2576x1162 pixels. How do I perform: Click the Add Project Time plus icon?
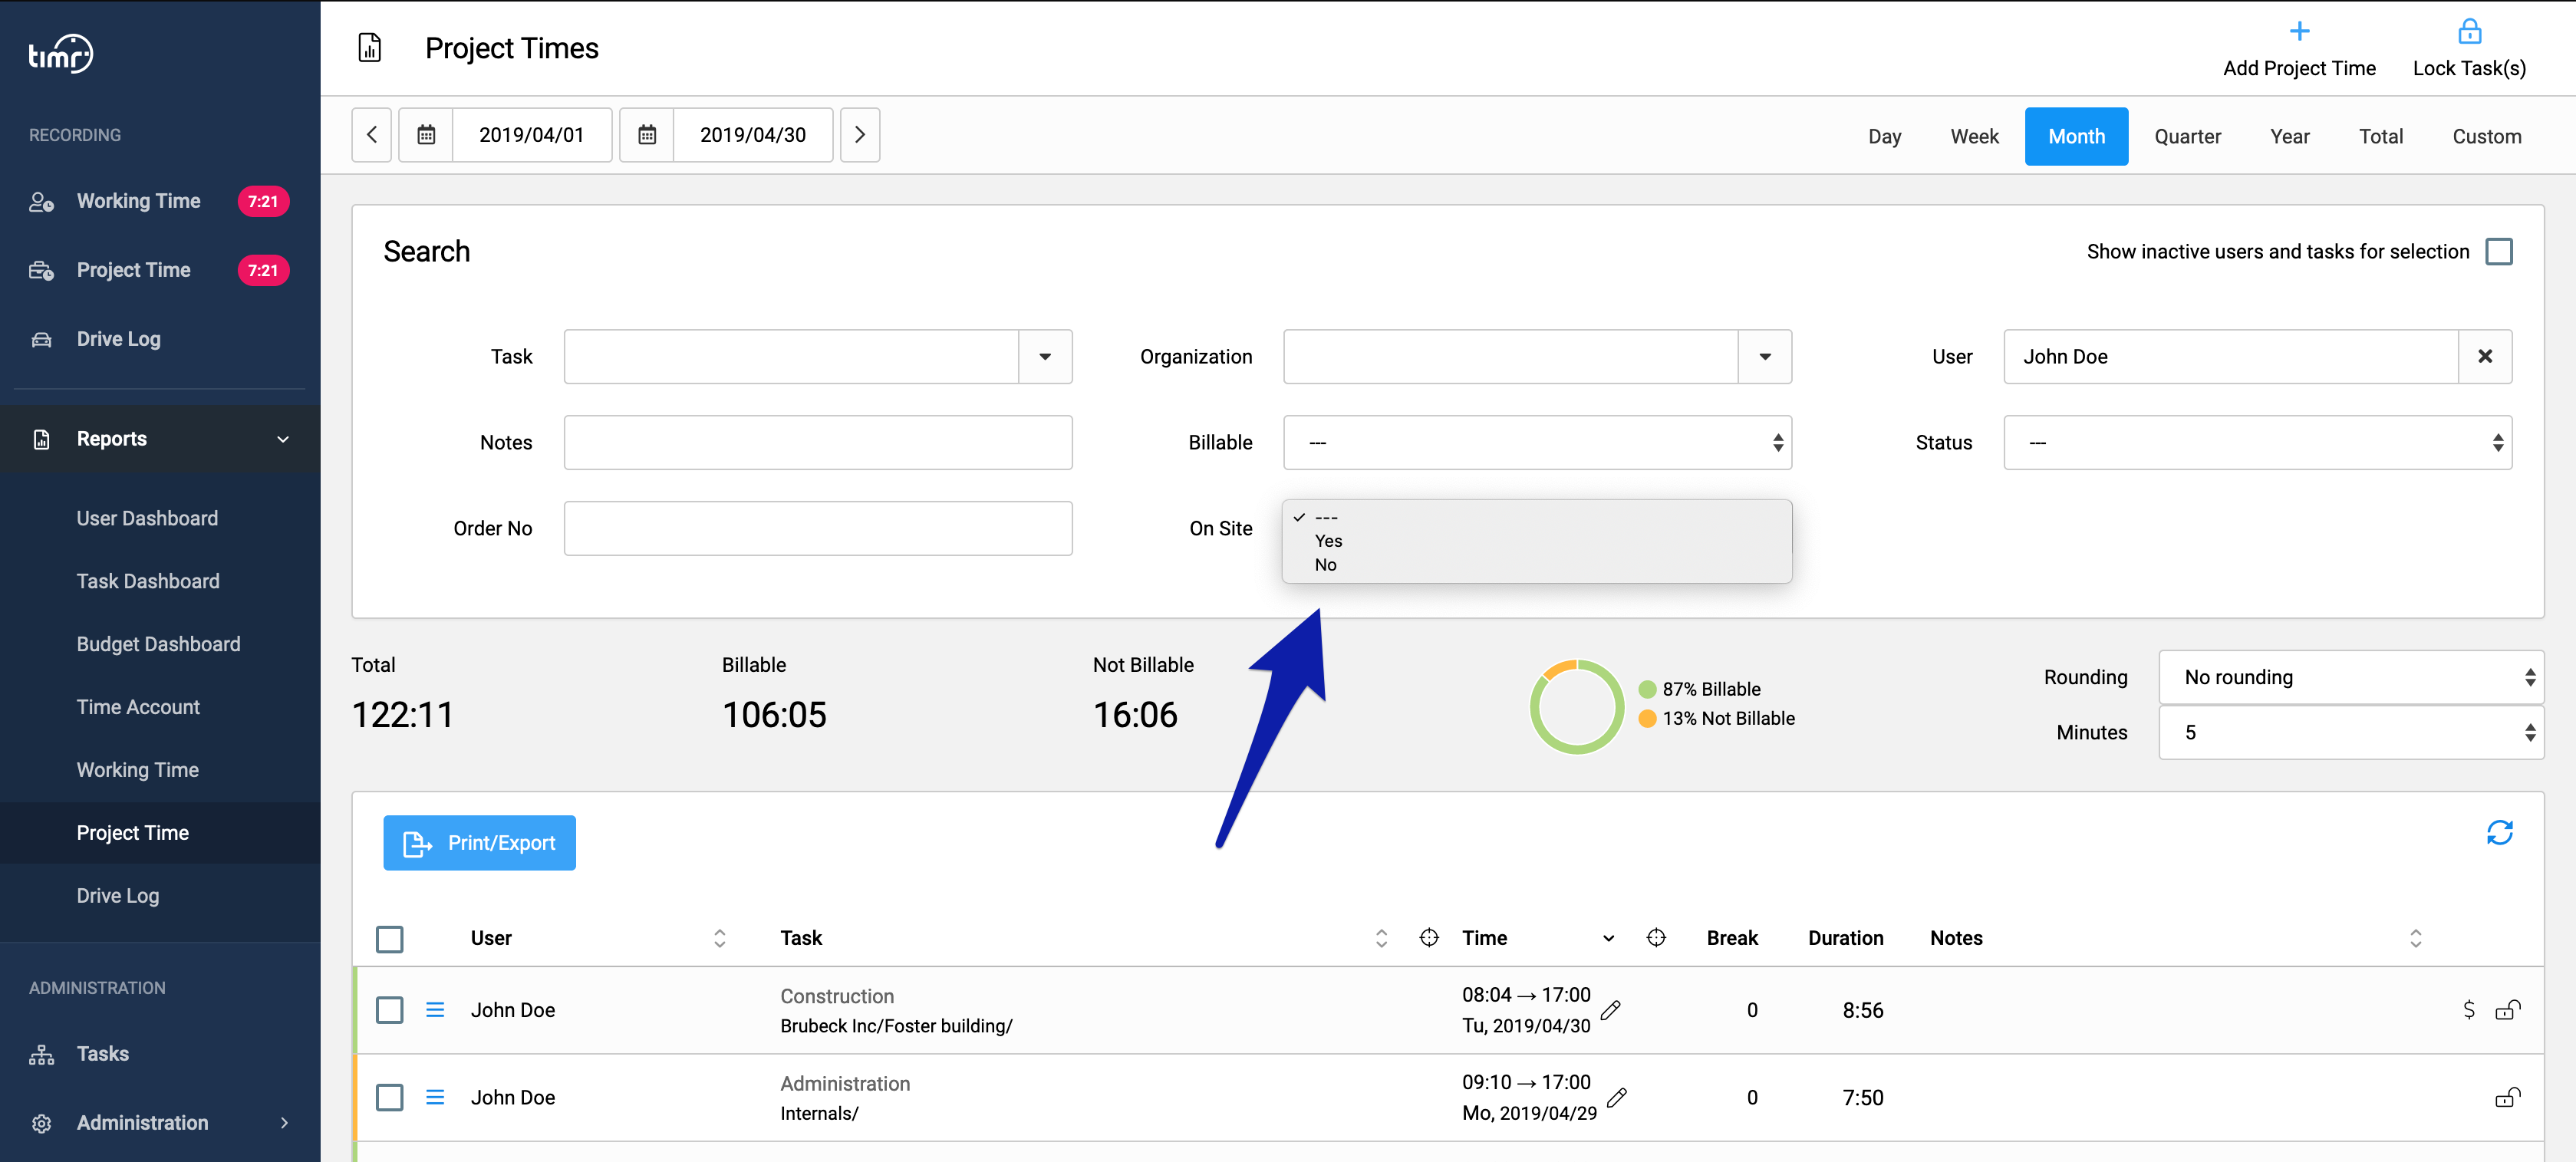2299,31
